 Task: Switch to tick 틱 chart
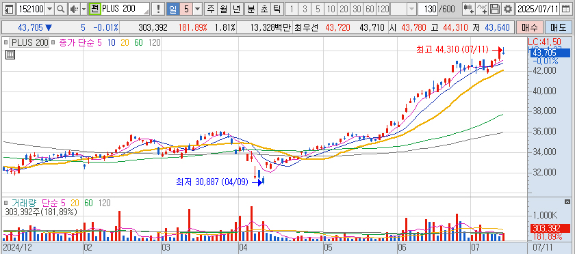point(277,9)
